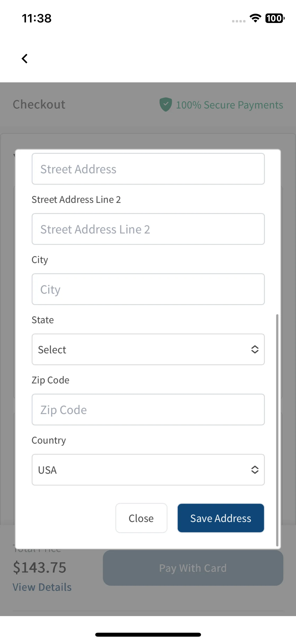296x643 pixels.
Task: Focus the City input field
Action: coord(148,289)
